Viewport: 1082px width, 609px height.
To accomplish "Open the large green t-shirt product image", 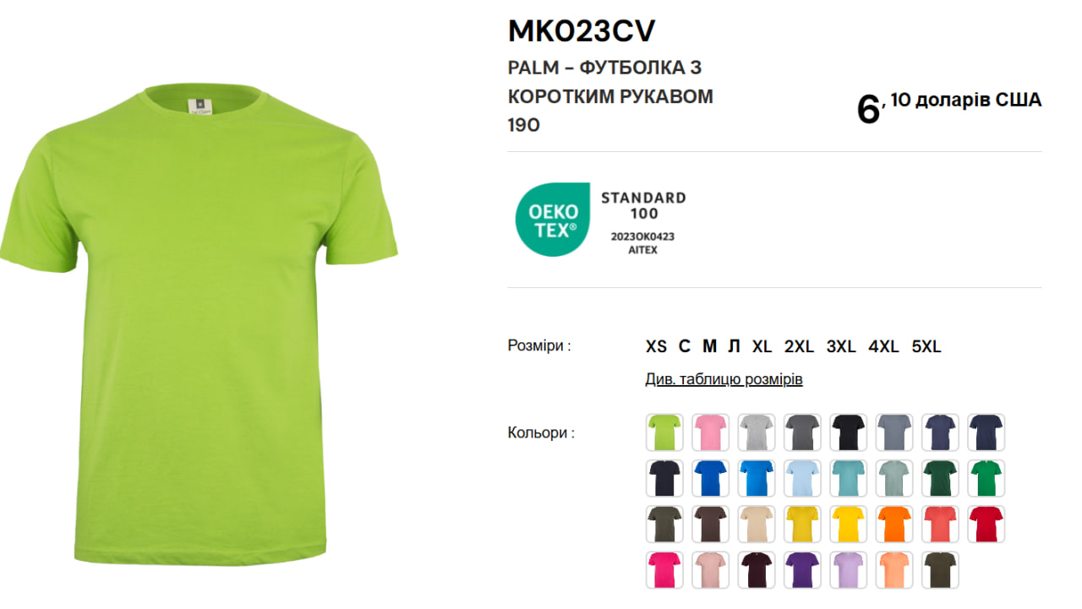I will [199, 323].
